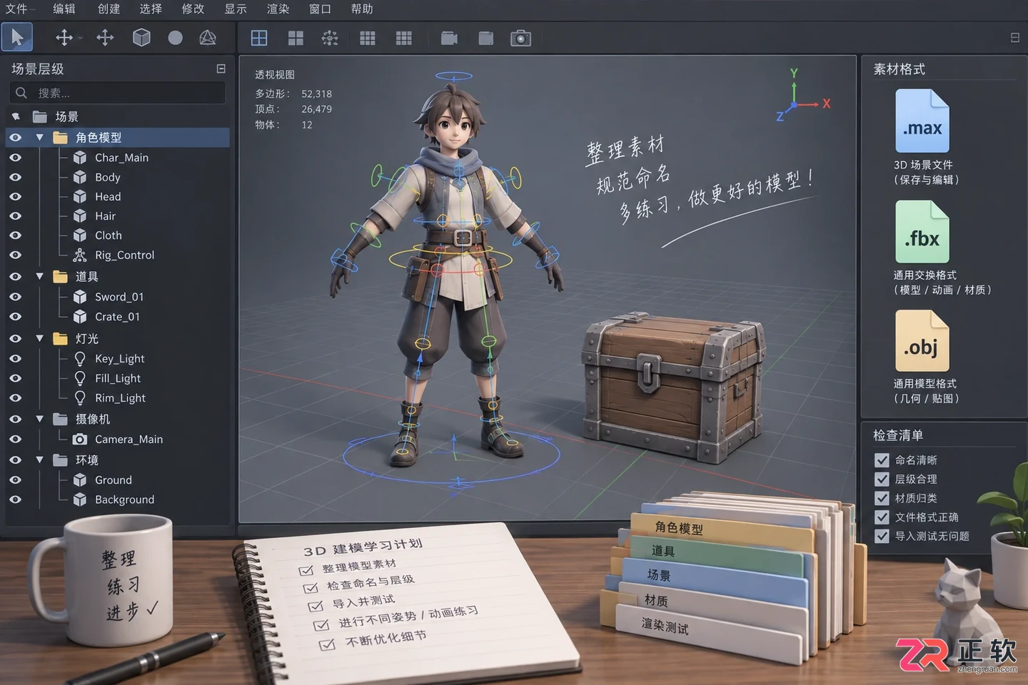The width and height of the screenshot is (1028, 685).
Task: Create a sphere primitive from the toolbar
Action: click(x=175, y=38)
